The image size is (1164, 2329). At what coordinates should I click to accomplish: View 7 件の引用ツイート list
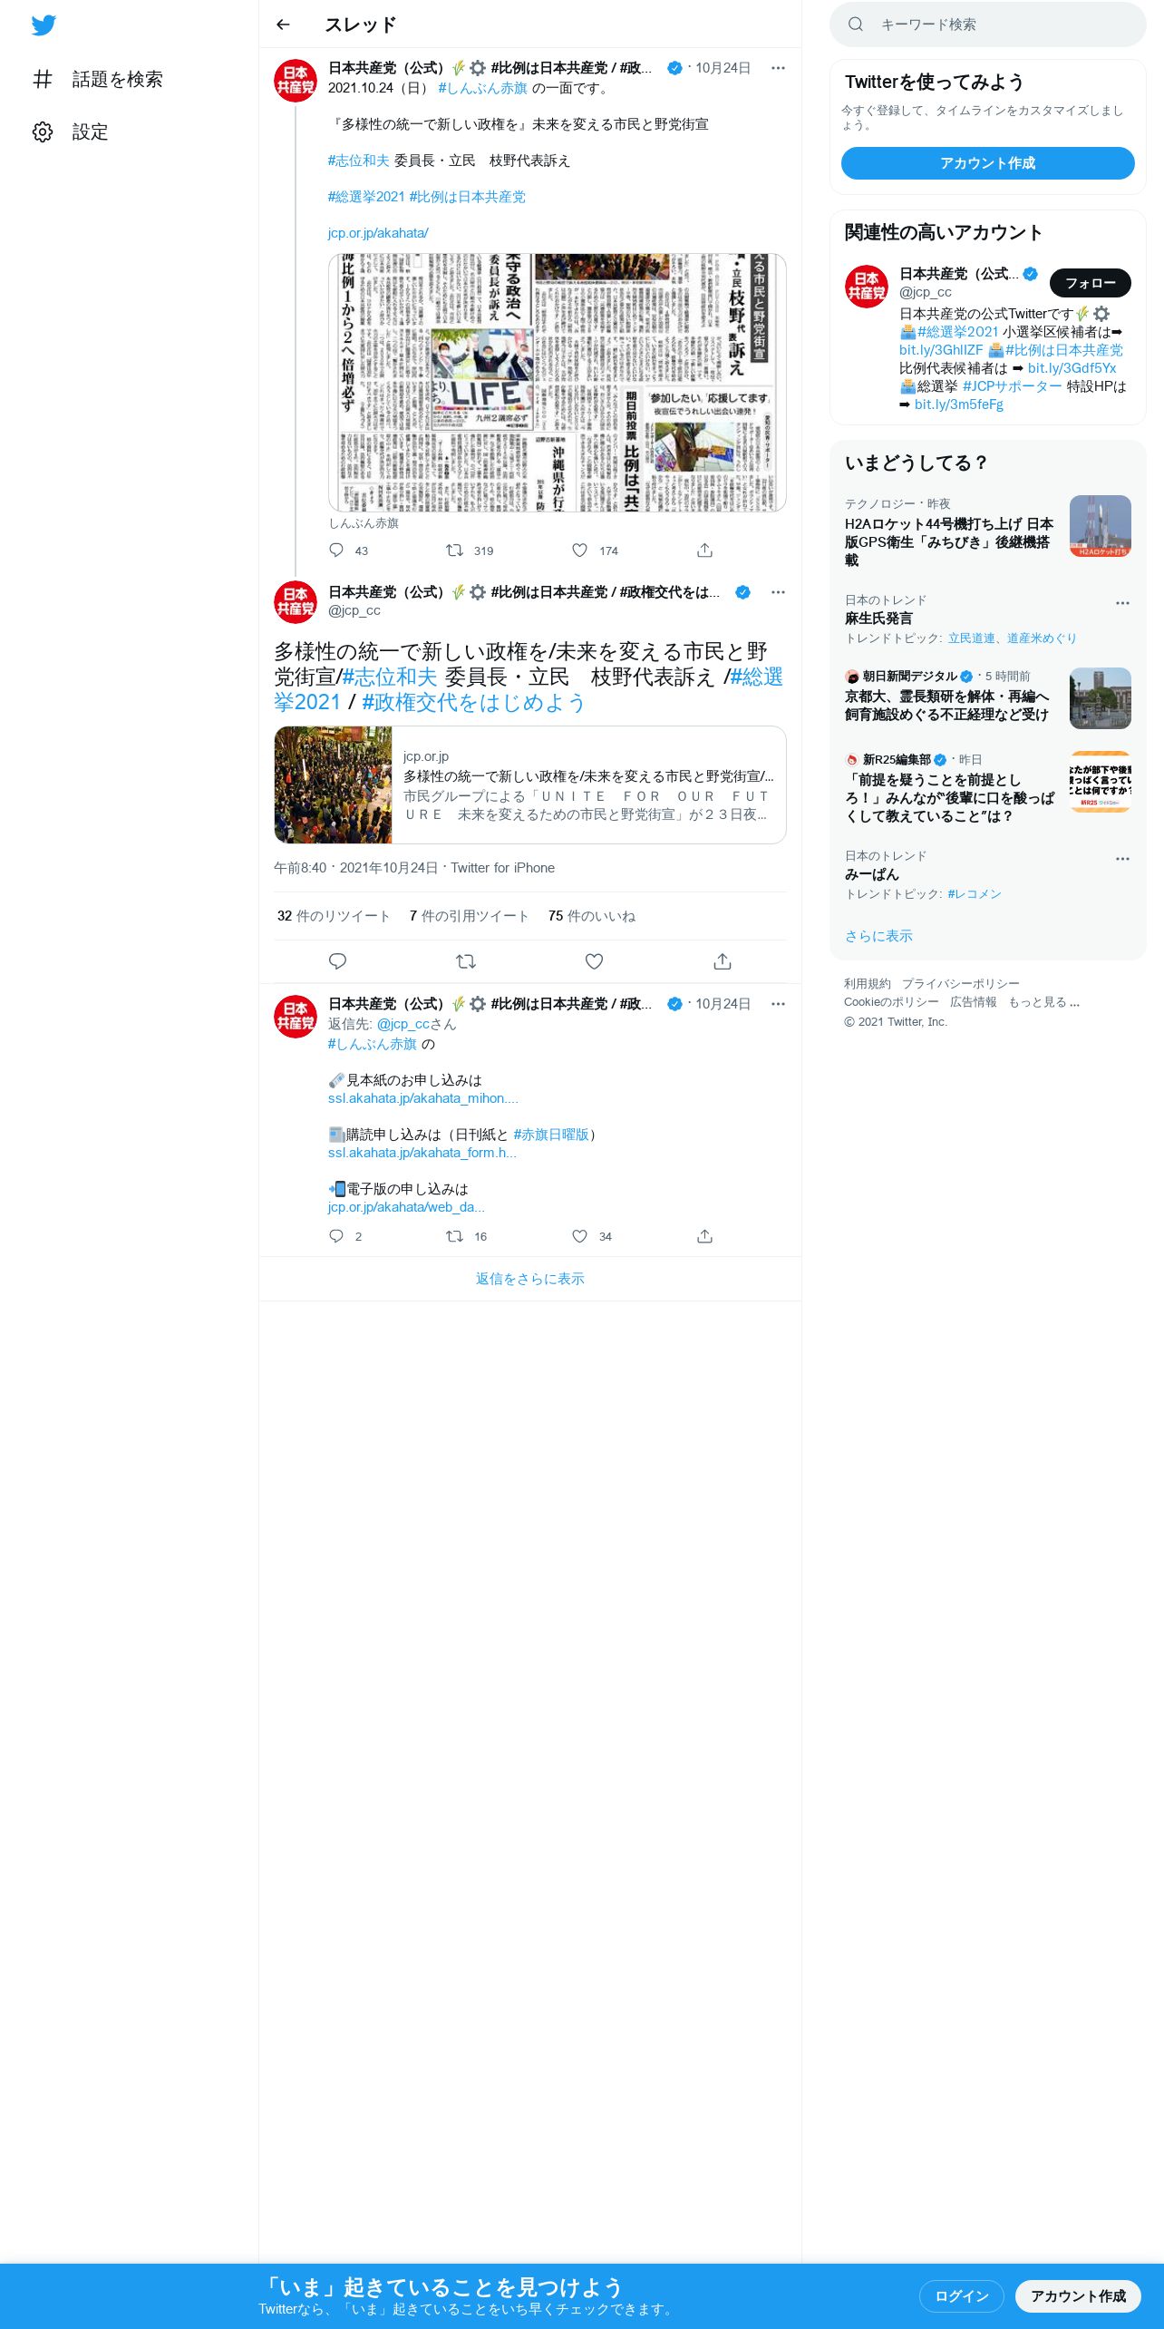coord(470,916)
